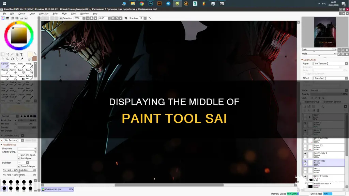Open the Filter menu

click(64, 14)
